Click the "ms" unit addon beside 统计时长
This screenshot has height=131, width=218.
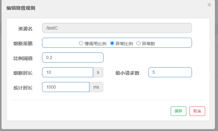tap(96, 87)
